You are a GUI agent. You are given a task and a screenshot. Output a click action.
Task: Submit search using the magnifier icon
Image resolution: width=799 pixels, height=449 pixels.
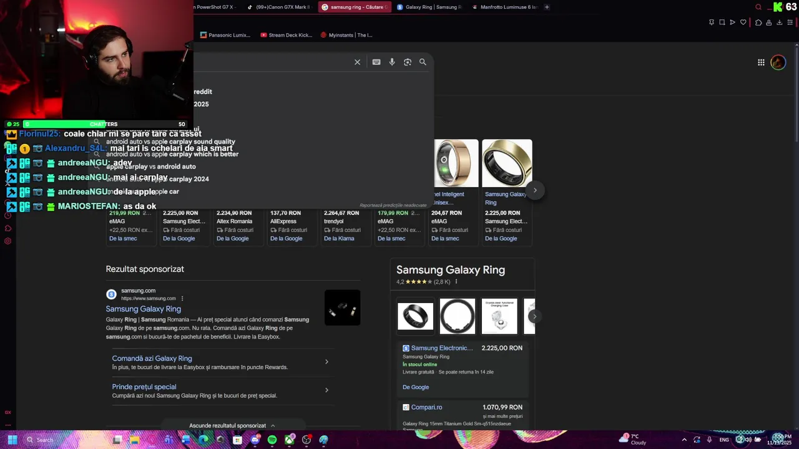(423, 62)
